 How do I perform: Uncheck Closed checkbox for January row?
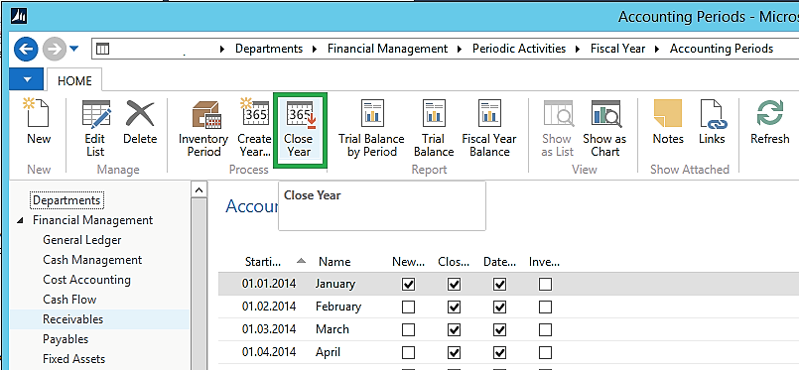tap(454, 284)
